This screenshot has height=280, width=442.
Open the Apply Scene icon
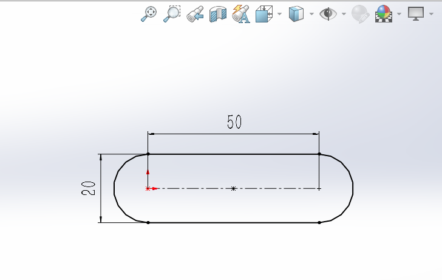[384, 14]
